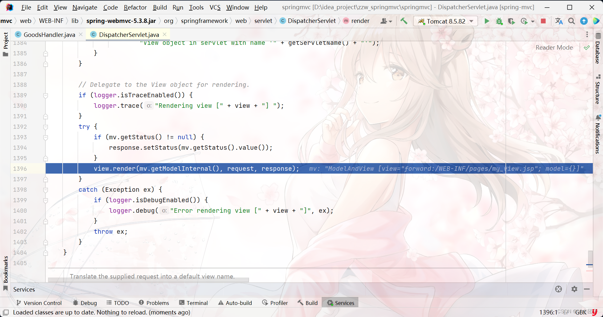Expand the profiler run options arrow
The width and height of the screenshot is (603, 317).
click(533, 21)
